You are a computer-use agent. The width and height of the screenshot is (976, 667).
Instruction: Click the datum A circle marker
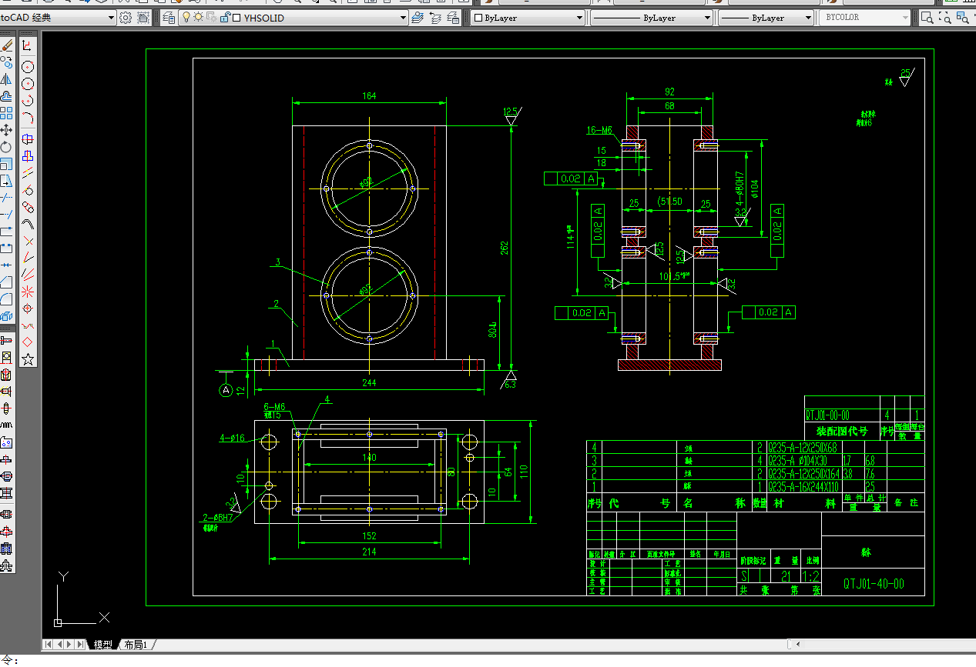click(x=226, y=391)
